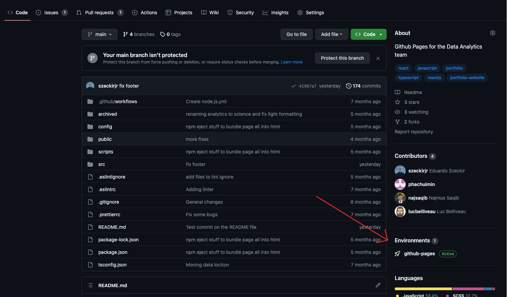The image size is (507, 297).
Task: Open the green Code dropdown
Action: [x=369, y=34]
